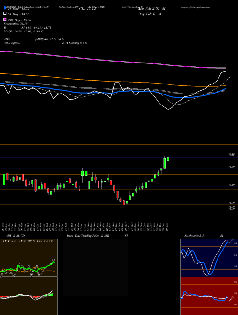Open the ADX indicator chart panel
Viewport: 238px width, 315px height.
tap(29, 258)
